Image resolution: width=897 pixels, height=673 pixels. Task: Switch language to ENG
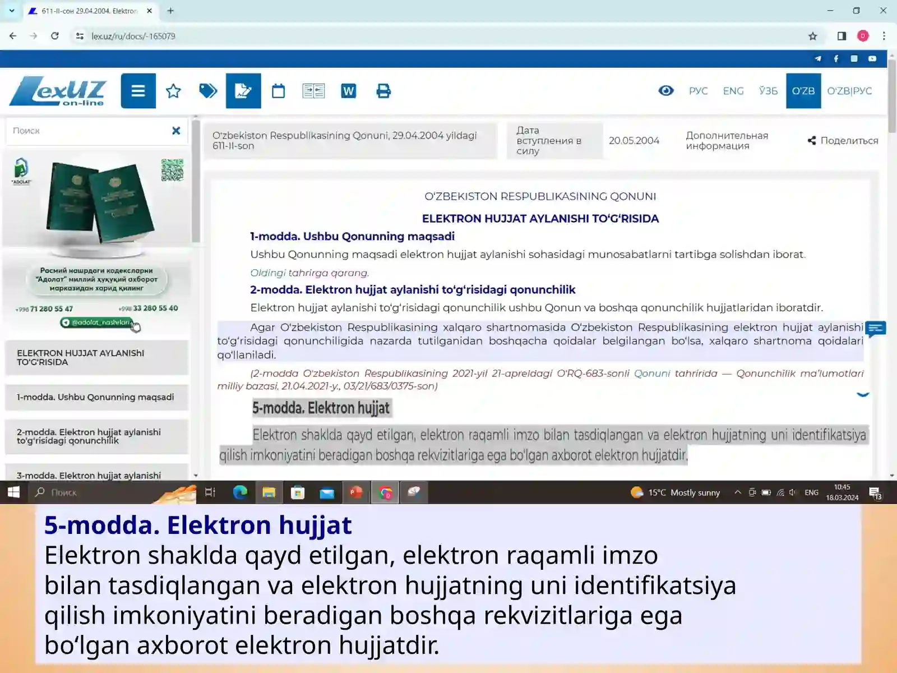(x=733, y=91)
